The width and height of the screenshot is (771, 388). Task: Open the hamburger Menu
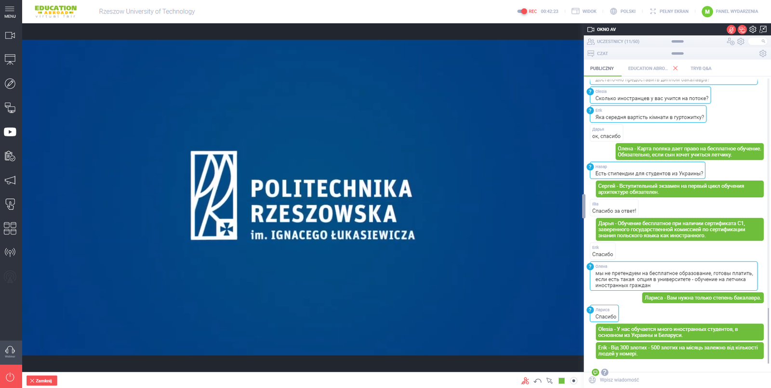coord(10,12)
